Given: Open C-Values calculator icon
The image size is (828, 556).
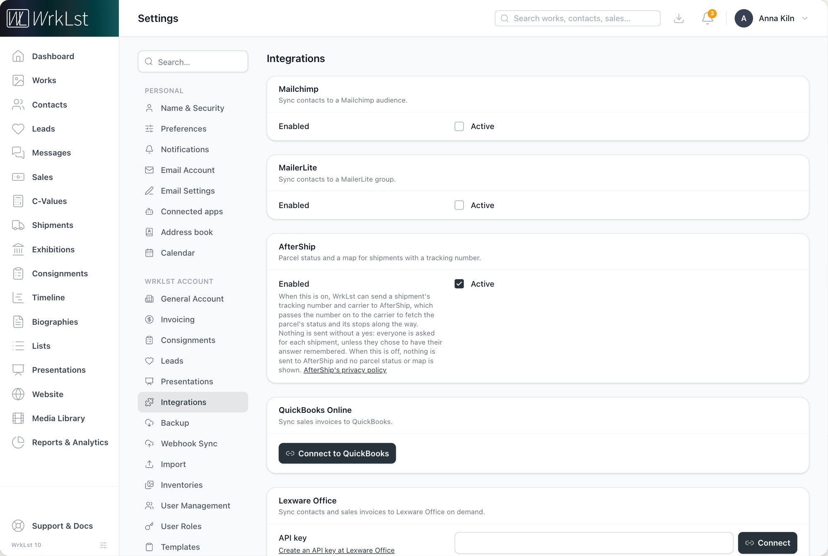Looking at the screenshot, I should click(18, 201).
